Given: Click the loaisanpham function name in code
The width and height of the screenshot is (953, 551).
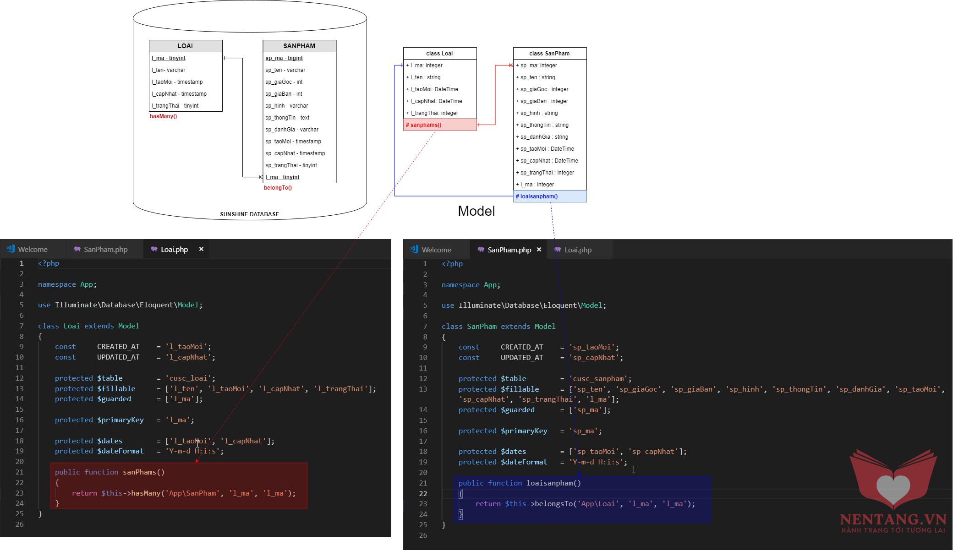Looking at the screenshot, I should pyautogui.click(x=549, y=483).
